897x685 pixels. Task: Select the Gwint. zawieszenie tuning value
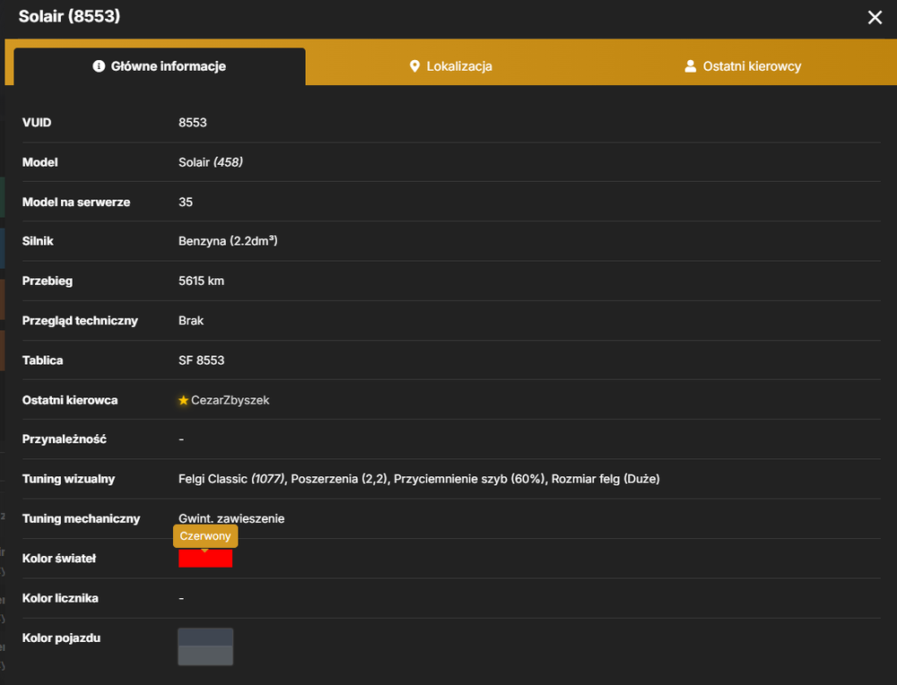[x=231, y=518]
